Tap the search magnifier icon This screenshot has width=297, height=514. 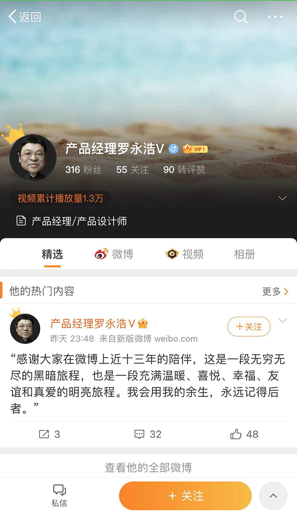click(241, 17)
